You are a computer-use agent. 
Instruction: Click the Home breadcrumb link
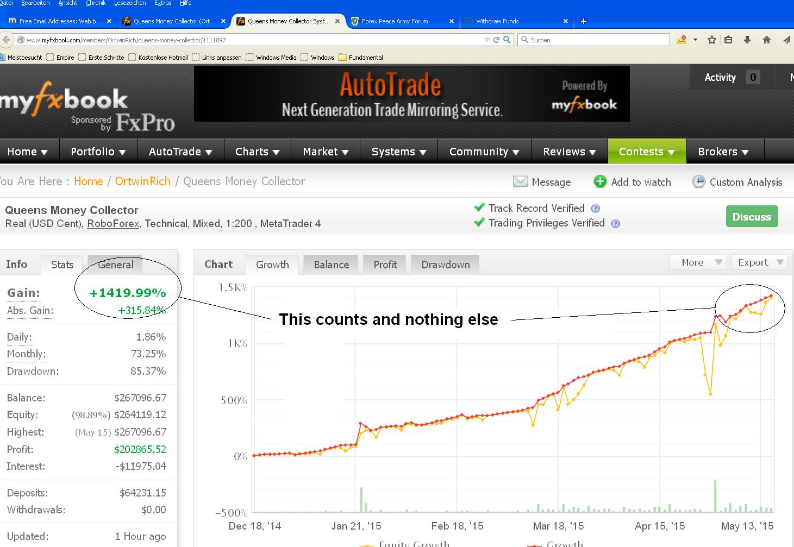pos(89,181)
